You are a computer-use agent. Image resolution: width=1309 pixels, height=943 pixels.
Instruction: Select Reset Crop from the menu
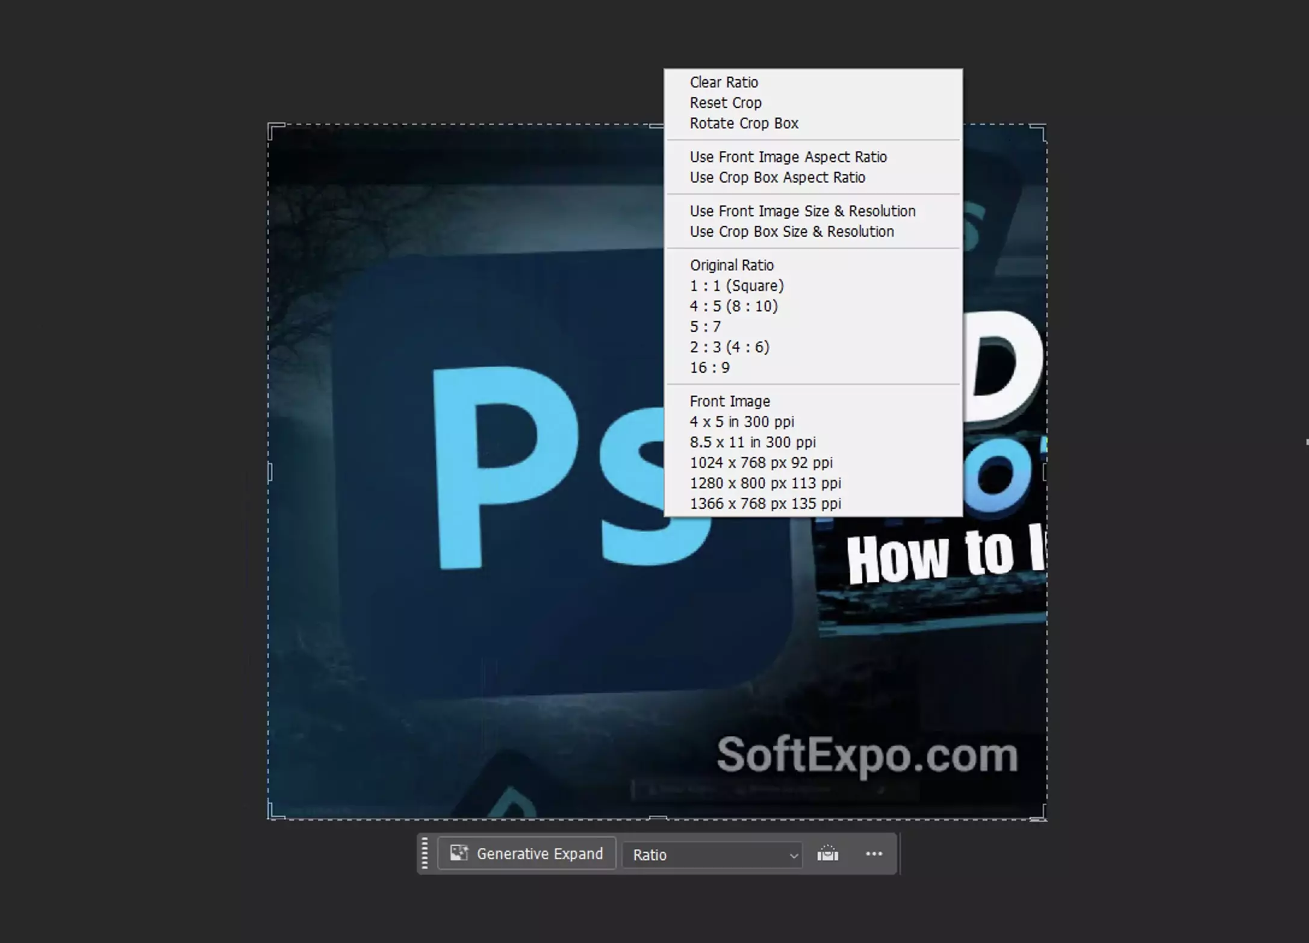tap(726, 102)
